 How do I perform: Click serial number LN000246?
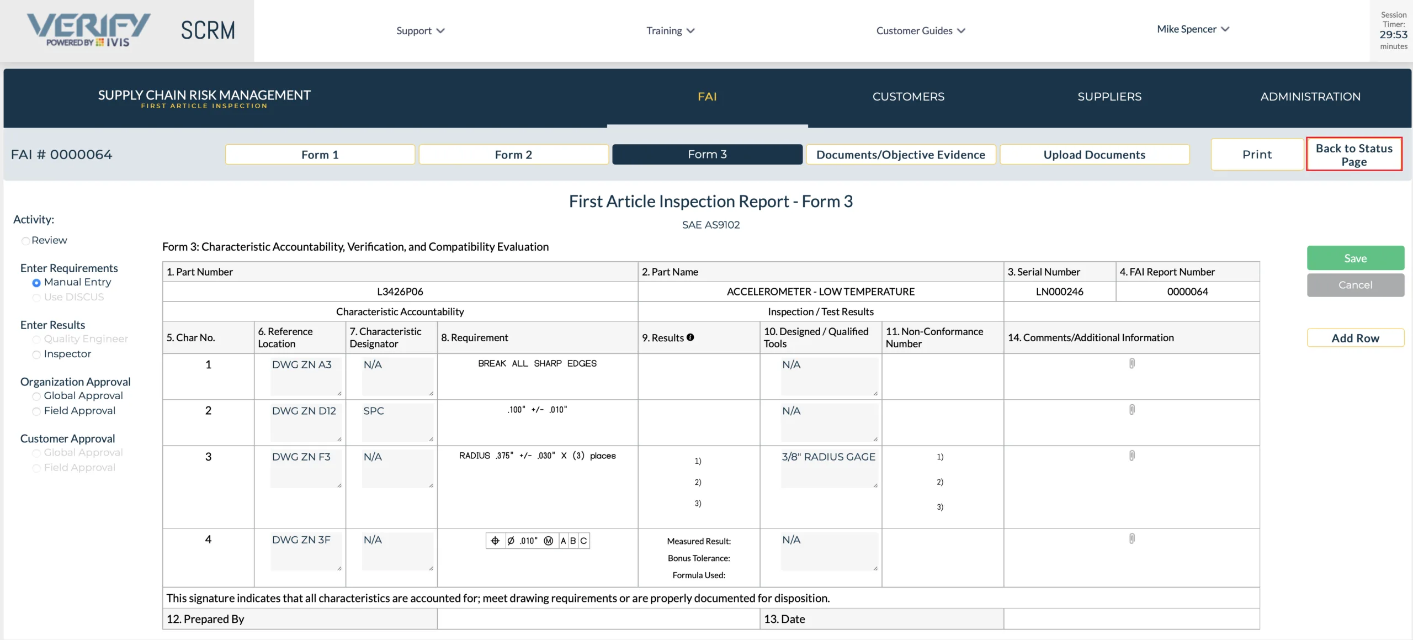tap(1059, 292)
